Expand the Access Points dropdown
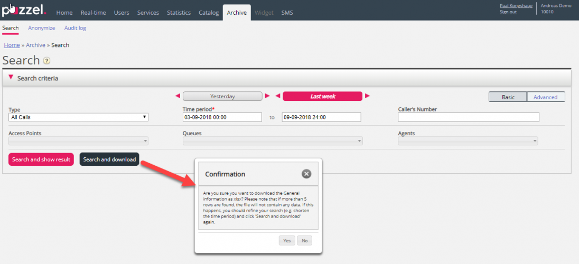The image size is (579, 264). click(x=78, y=141)
